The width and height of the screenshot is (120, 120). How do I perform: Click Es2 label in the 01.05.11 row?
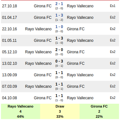click(x=113, y=40)
